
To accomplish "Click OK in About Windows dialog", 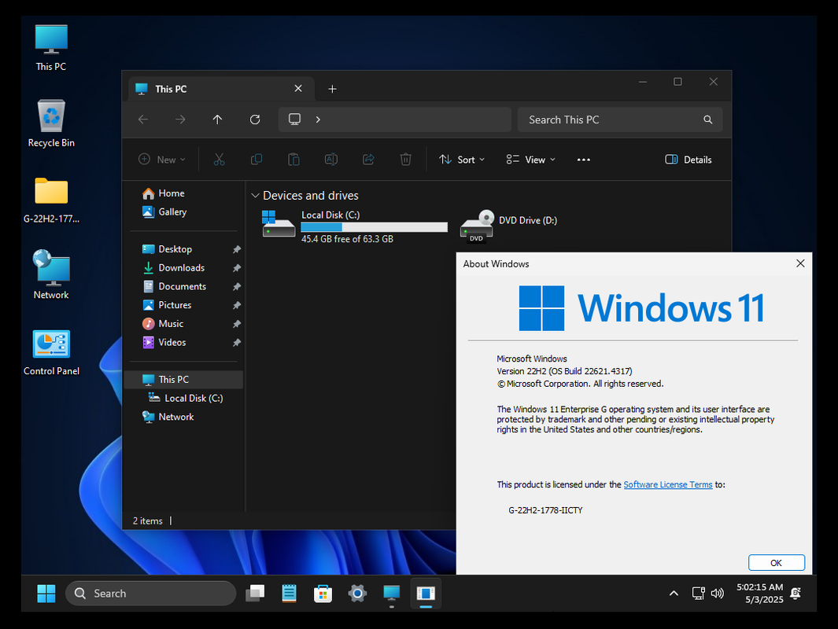I will (776, 563).
